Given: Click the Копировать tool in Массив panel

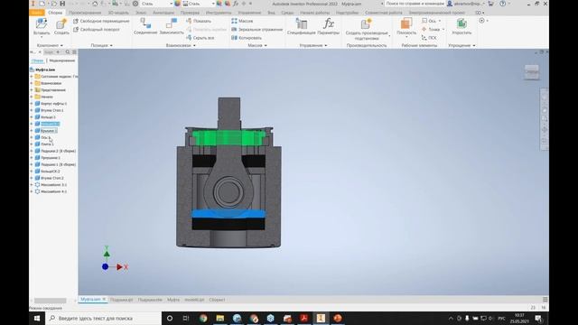Looking at the screenshot, I should [x=247, y=38].
